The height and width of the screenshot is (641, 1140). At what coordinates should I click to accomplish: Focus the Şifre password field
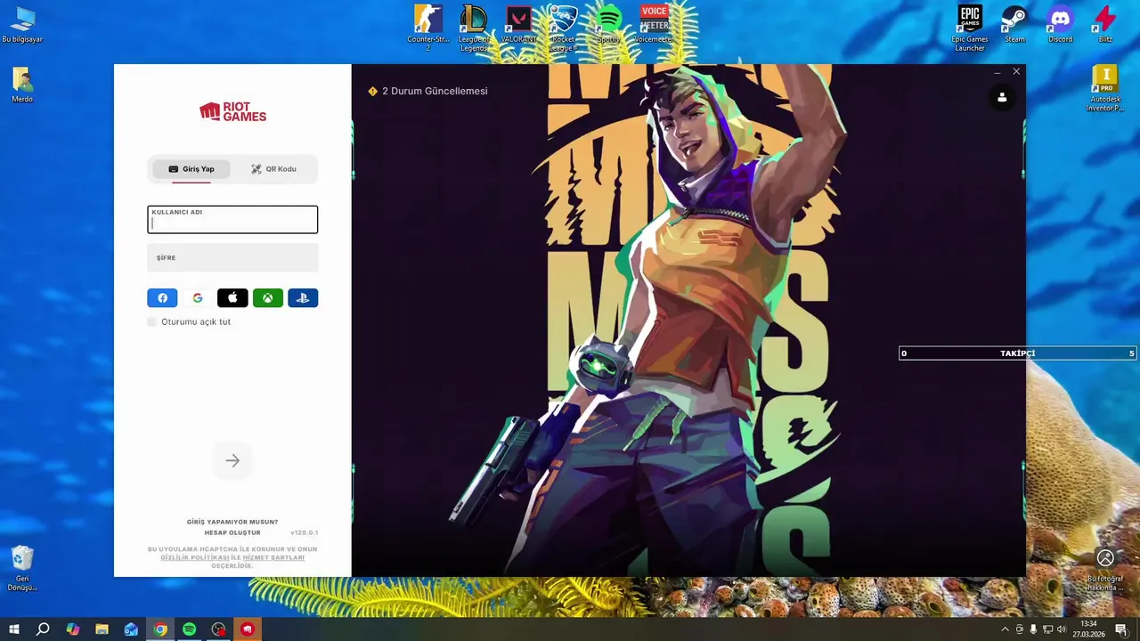pos(232,257)
